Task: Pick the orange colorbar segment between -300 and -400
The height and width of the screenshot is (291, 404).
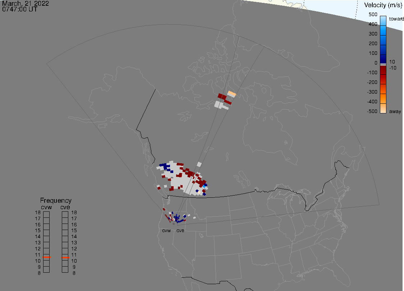Action: [x=383, y=99]
